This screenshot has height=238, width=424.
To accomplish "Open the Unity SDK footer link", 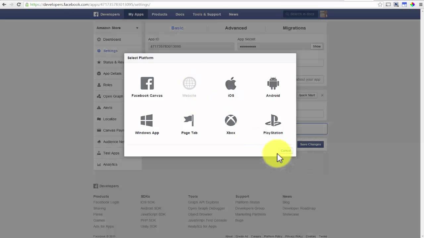I will (x=149, y=226).
